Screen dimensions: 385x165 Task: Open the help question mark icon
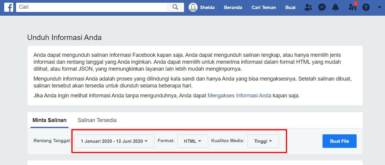(x=366, y=7)
